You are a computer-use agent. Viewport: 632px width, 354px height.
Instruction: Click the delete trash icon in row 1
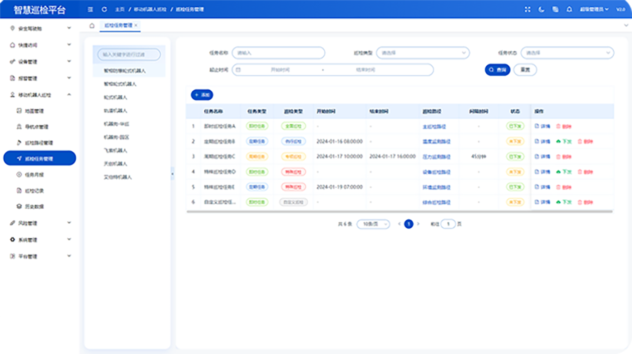click(558, 126)
